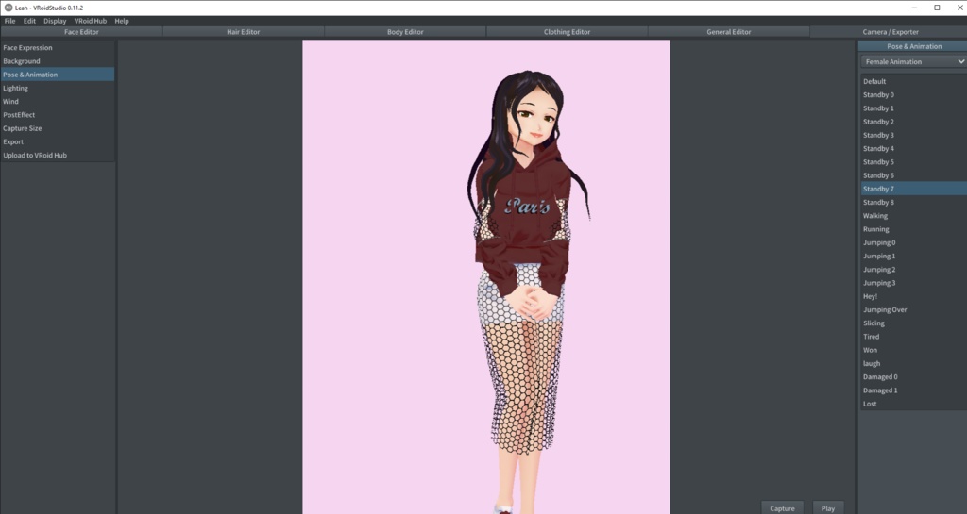The image size is (967, 514).
Task: Open the Capture Size settings
Action: click(x=58, y=128)
